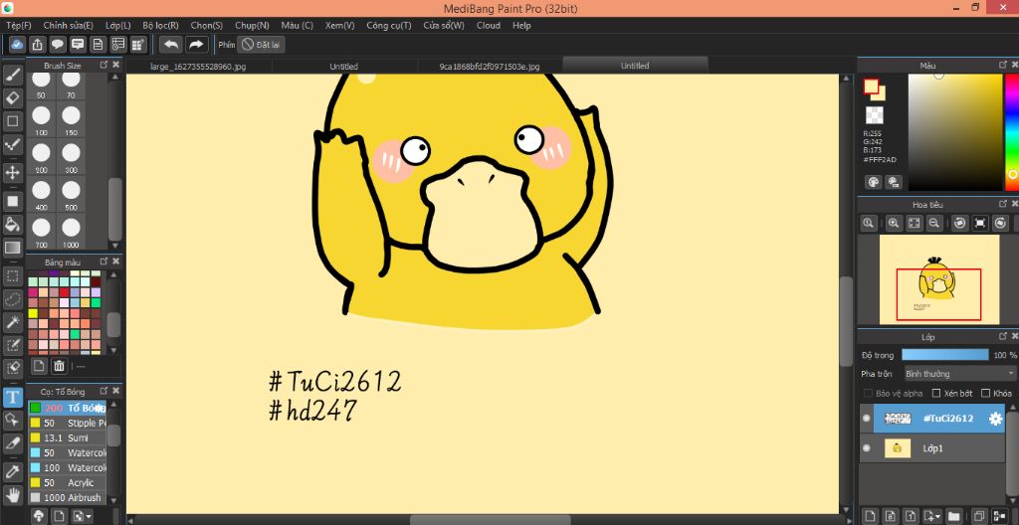Add a new color to the palette

point(39,366)
